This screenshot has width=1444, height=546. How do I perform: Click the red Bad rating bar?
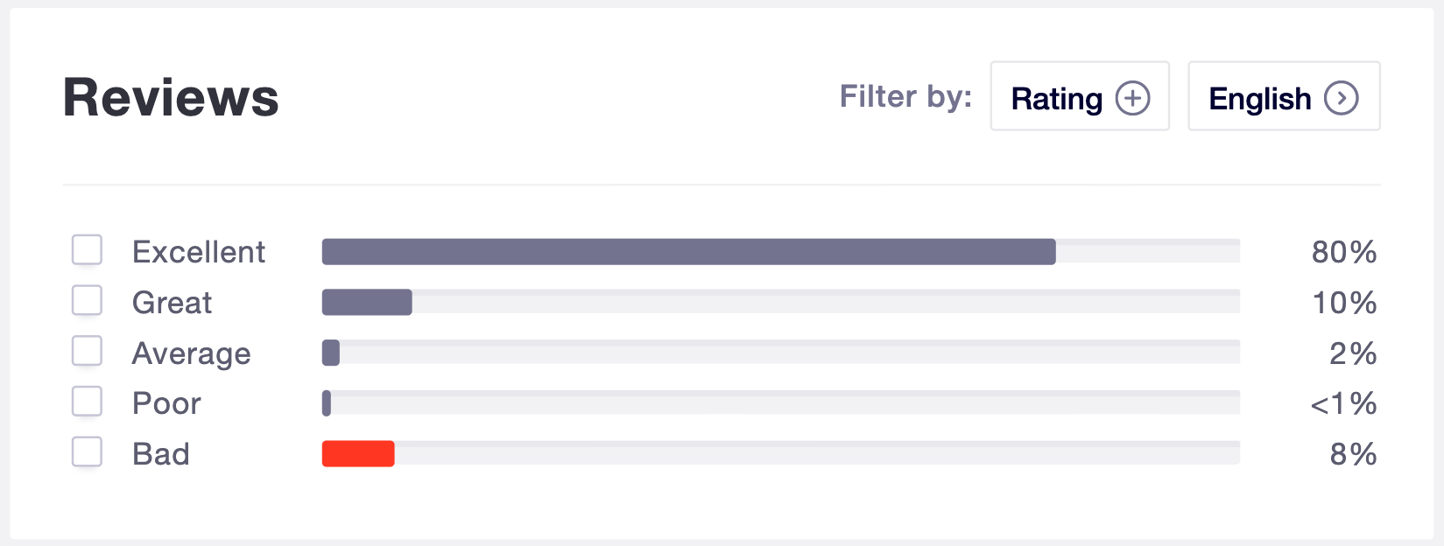358,454
